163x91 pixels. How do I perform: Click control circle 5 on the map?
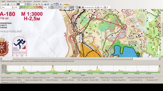tap(124, 27)
